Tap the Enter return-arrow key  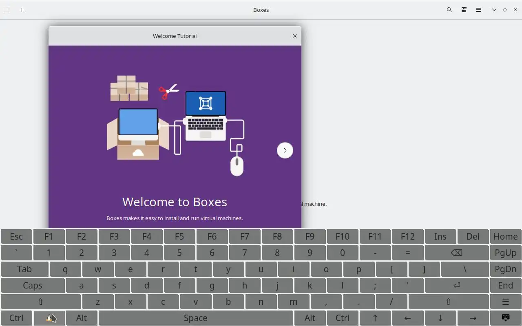457,285
